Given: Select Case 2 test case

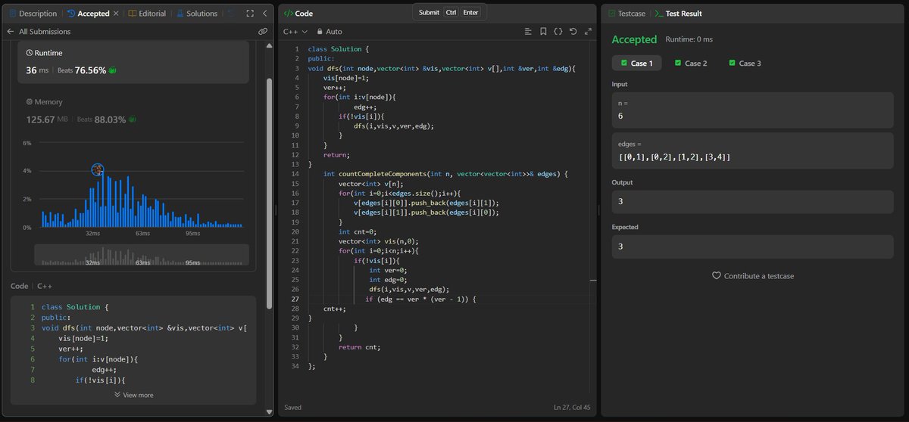Looking at the screenshot, I should 690,64.
